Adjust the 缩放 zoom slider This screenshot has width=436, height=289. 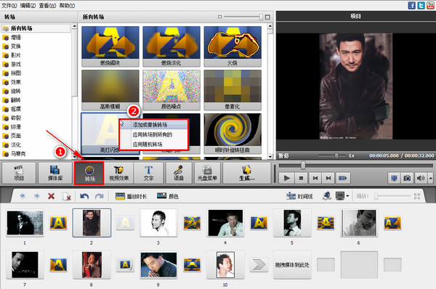392,196
